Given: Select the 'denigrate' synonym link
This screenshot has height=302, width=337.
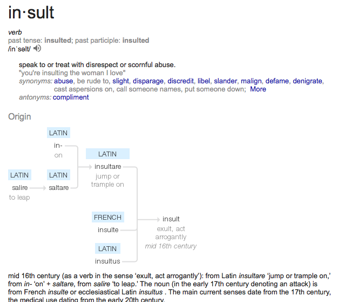Looking at the screenshot, I should point(308,81).
